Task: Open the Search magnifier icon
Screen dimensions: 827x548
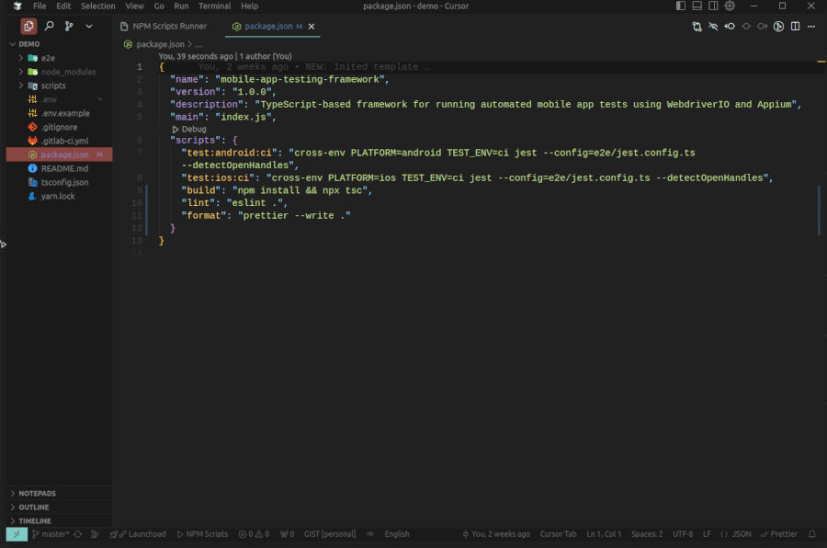Action: click(x=49, y=26)
